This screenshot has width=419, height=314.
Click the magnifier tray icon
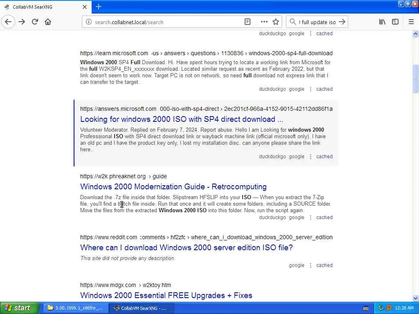click(x=389, y=308)
